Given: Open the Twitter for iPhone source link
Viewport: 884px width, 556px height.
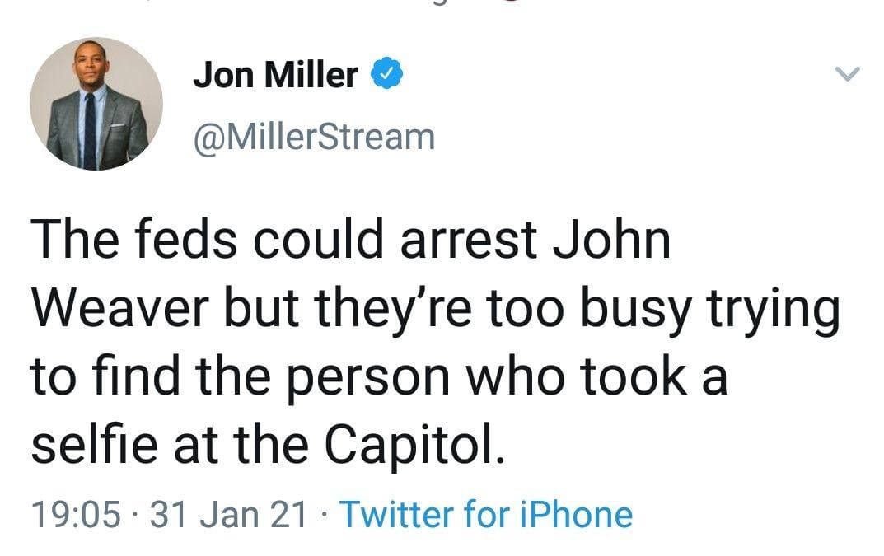Looking at the screenshot, I should 486,514.
